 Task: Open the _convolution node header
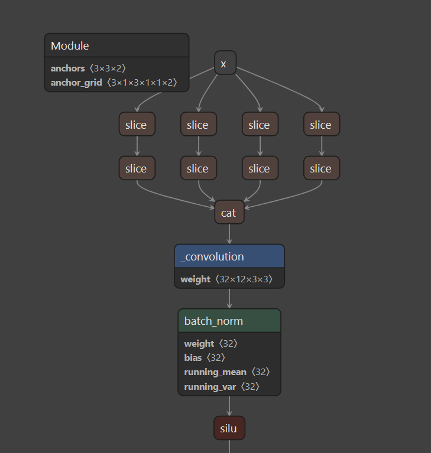[229, 256]
